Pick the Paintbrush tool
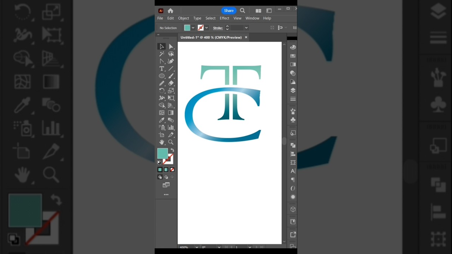The height and width of the screenshot is (254, 452). [171, 76]
